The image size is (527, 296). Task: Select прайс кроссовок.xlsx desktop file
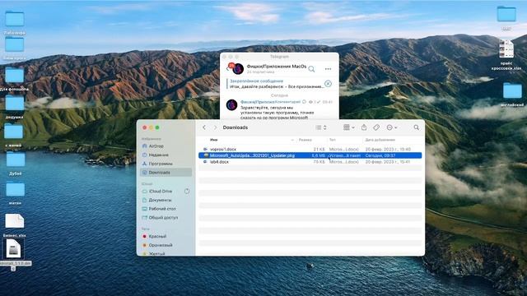(x=506, y=55)
